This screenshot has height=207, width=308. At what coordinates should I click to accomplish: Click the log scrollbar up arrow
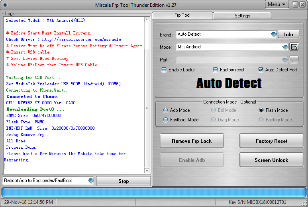147,20
